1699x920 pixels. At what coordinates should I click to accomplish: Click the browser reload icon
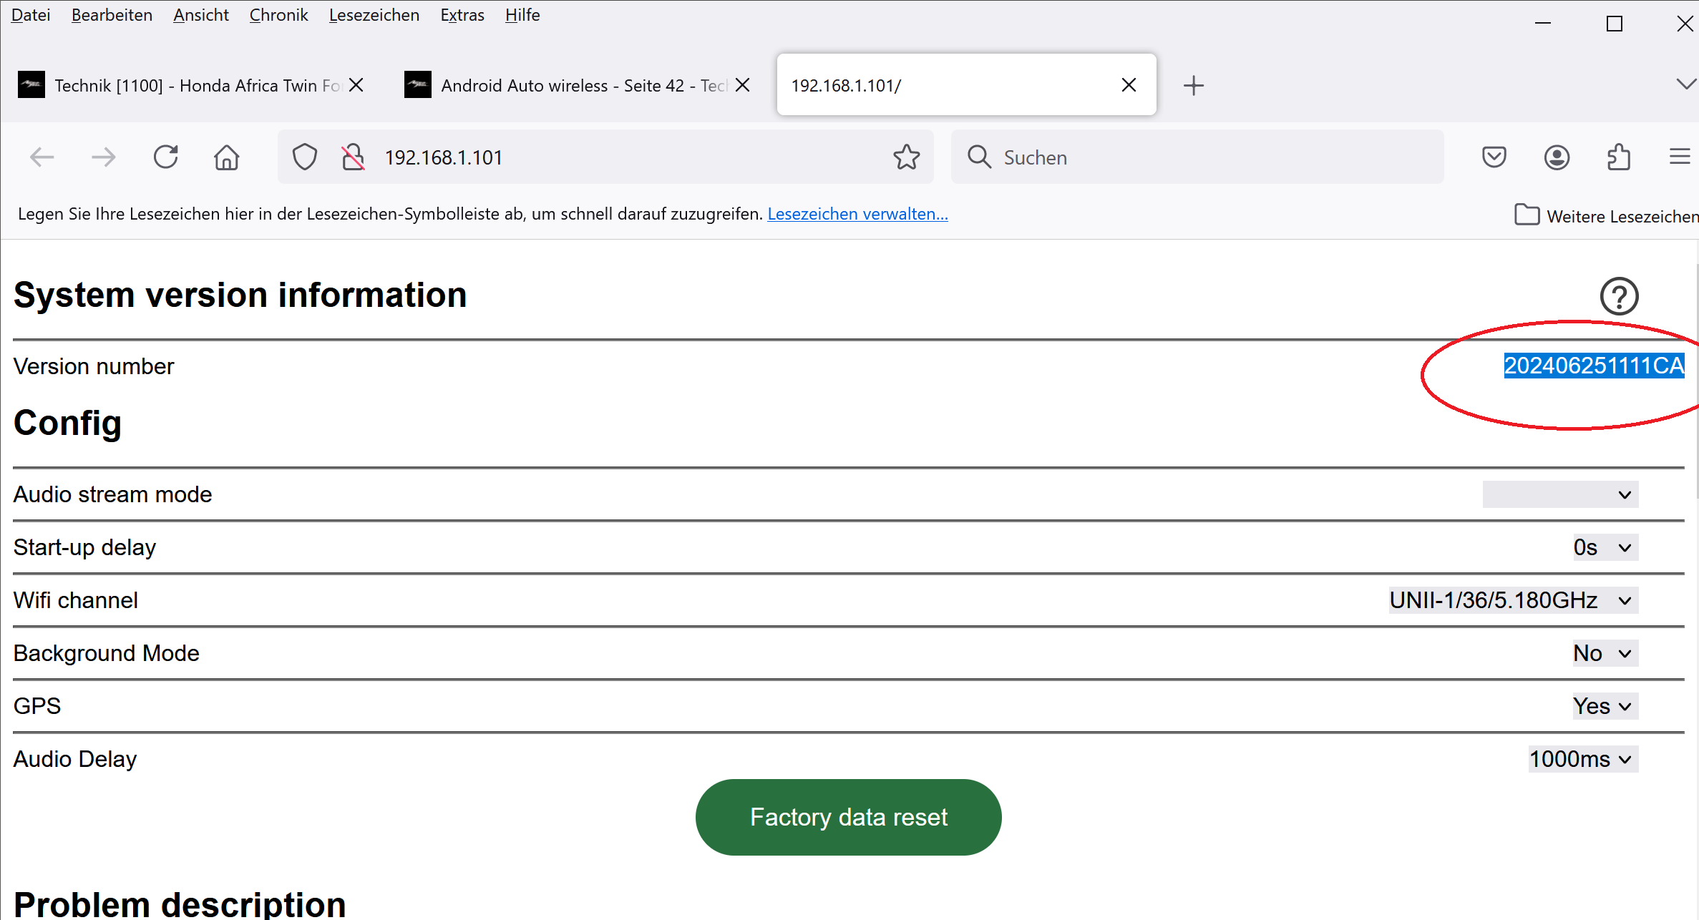pyautogui.click(x=166, y=157)
